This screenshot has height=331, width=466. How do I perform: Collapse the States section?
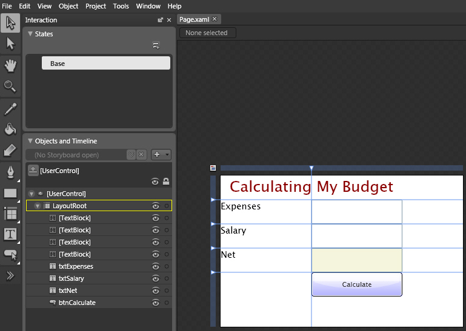coord(30,34)
